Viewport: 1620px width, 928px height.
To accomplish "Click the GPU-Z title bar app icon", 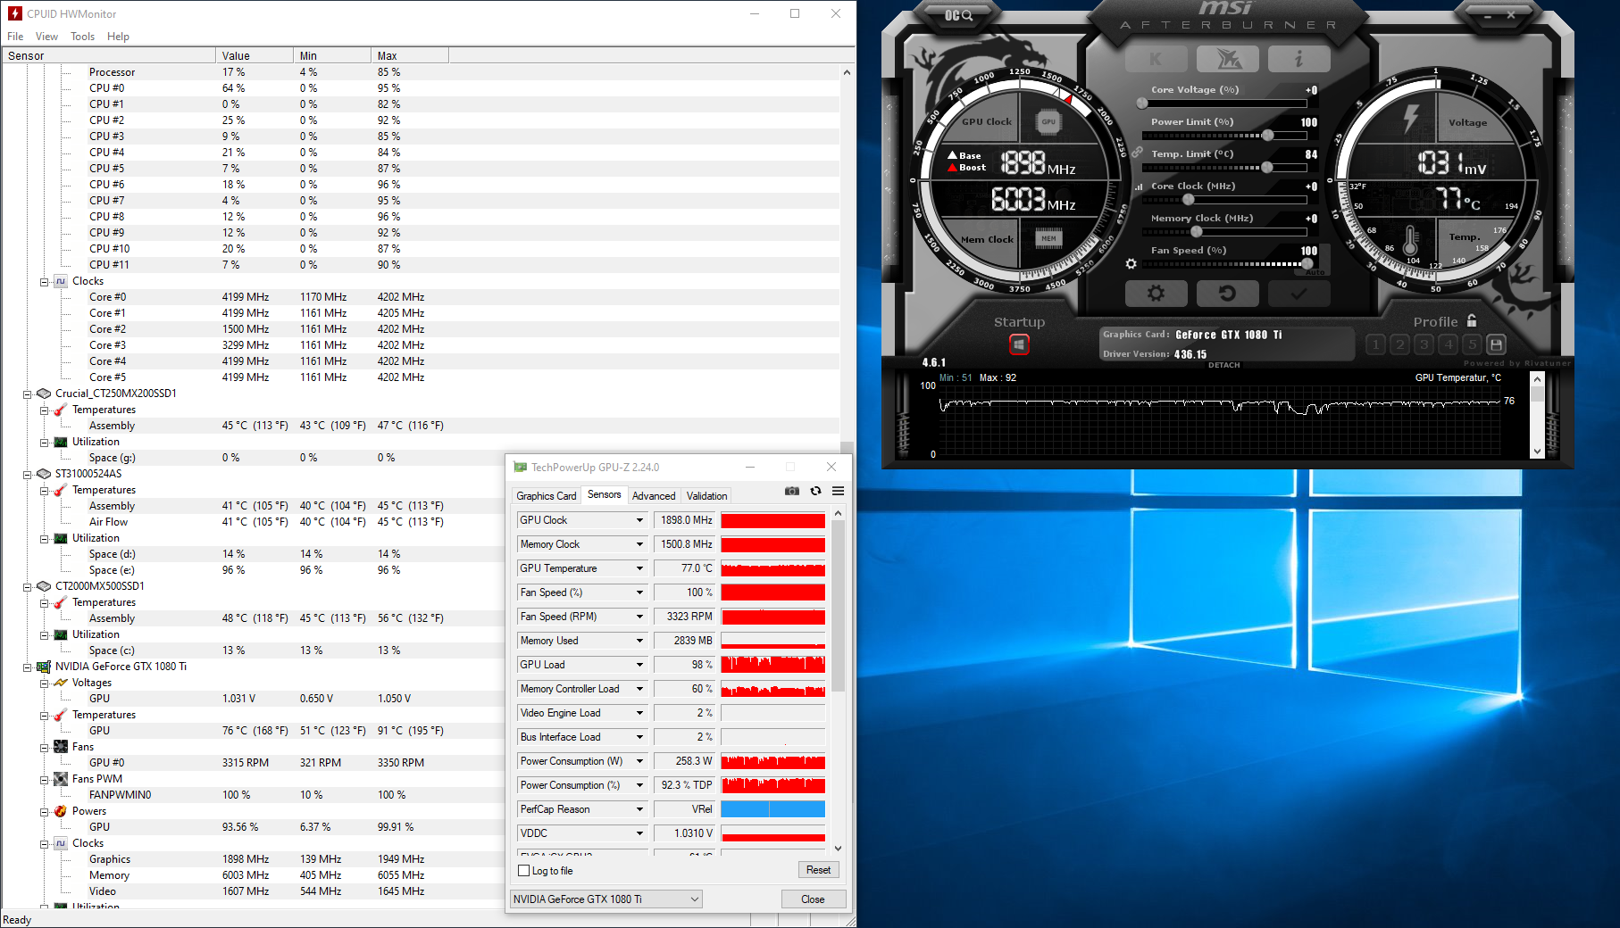I will pyautogui.click(x=520, y=467).
